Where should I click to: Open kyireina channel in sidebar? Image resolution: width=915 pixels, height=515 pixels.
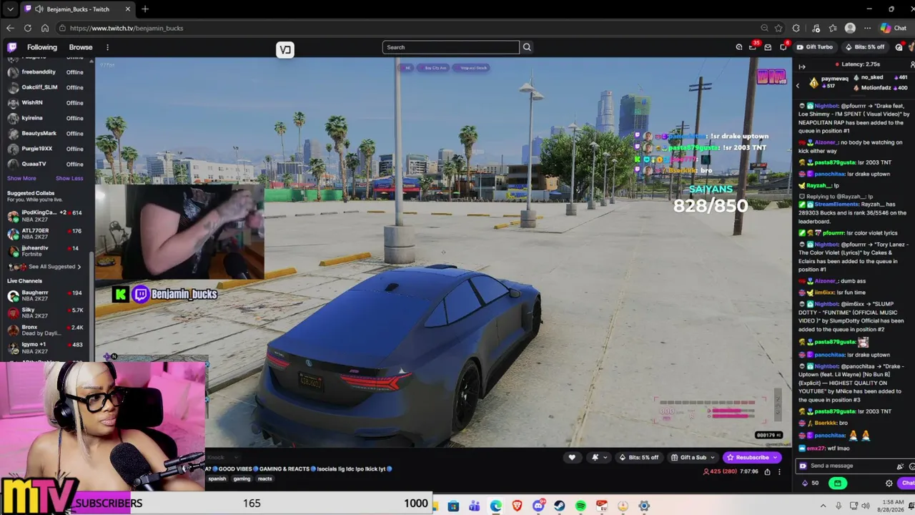point(46,118)
